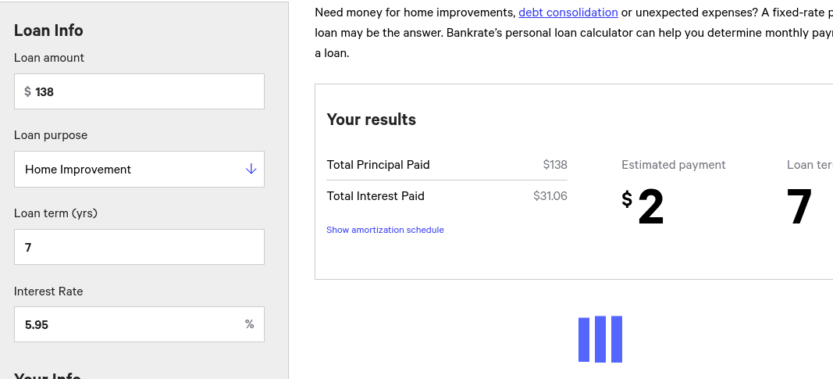Viewport: 833px width, 379px height.
Task: Click the large estimated payment $2 figure
Action: tap(643, 207)
